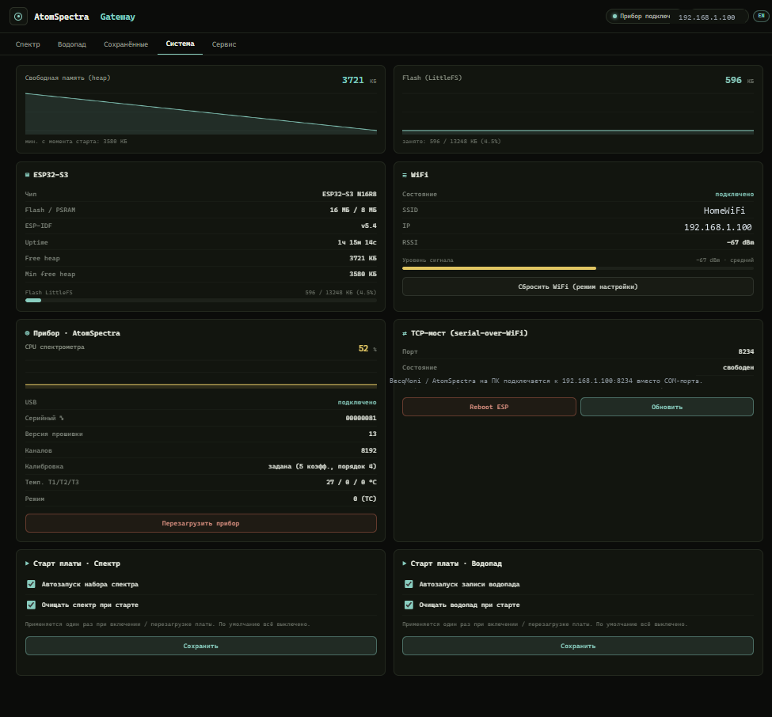Click the AtomSpectra device status dot icon
Viewport: 772px width, 717px height.
pos(27,333)
